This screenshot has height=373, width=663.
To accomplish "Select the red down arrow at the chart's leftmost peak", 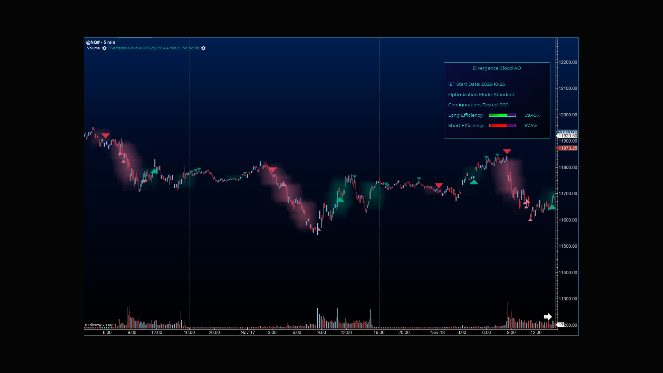I will pos(106,135).
